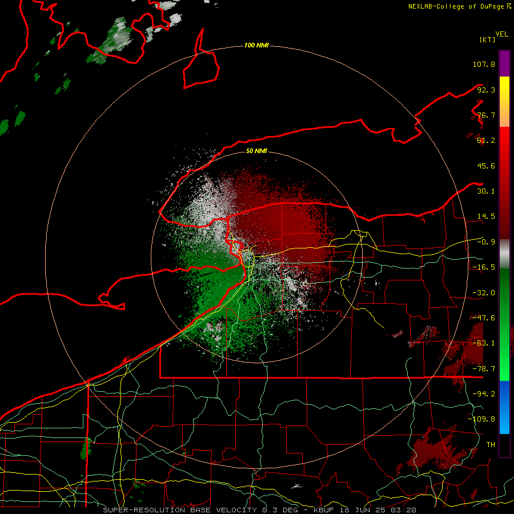Click the -78.7 value on velocity scale
Viewport: 514px width, 514px height.
(484, 369)
